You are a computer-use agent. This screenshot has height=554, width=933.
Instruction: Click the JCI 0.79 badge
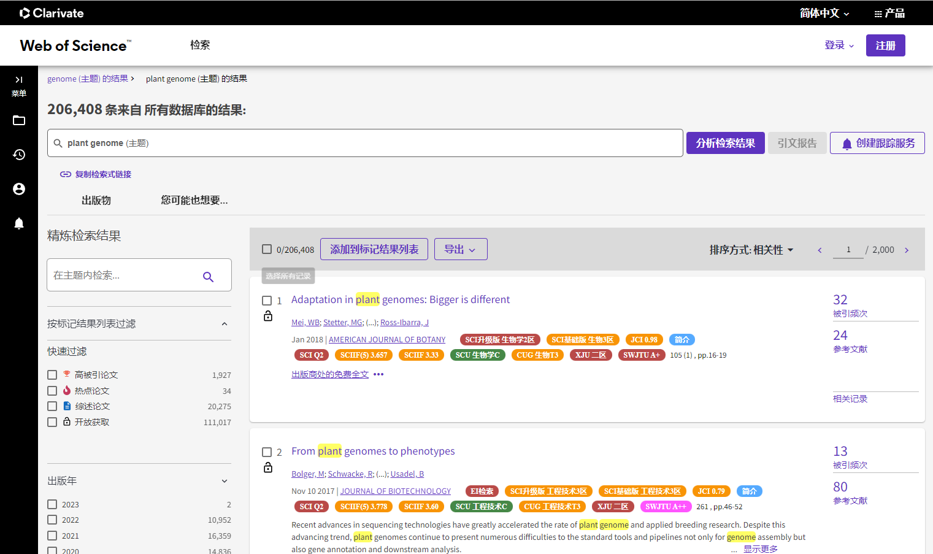click(711, 491)
